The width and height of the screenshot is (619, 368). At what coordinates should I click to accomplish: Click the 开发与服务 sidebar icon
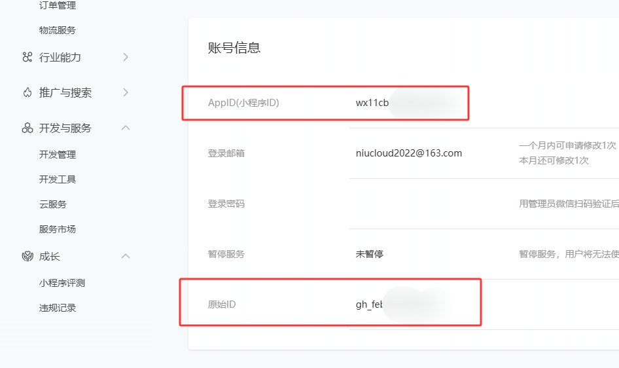point(27,128)
